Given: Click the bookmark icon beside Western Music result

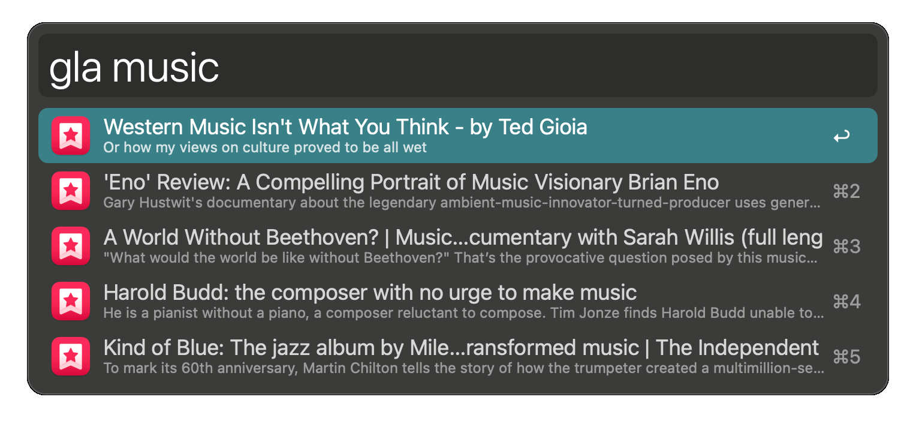Looking at the screenshot, I should (71, 136).
